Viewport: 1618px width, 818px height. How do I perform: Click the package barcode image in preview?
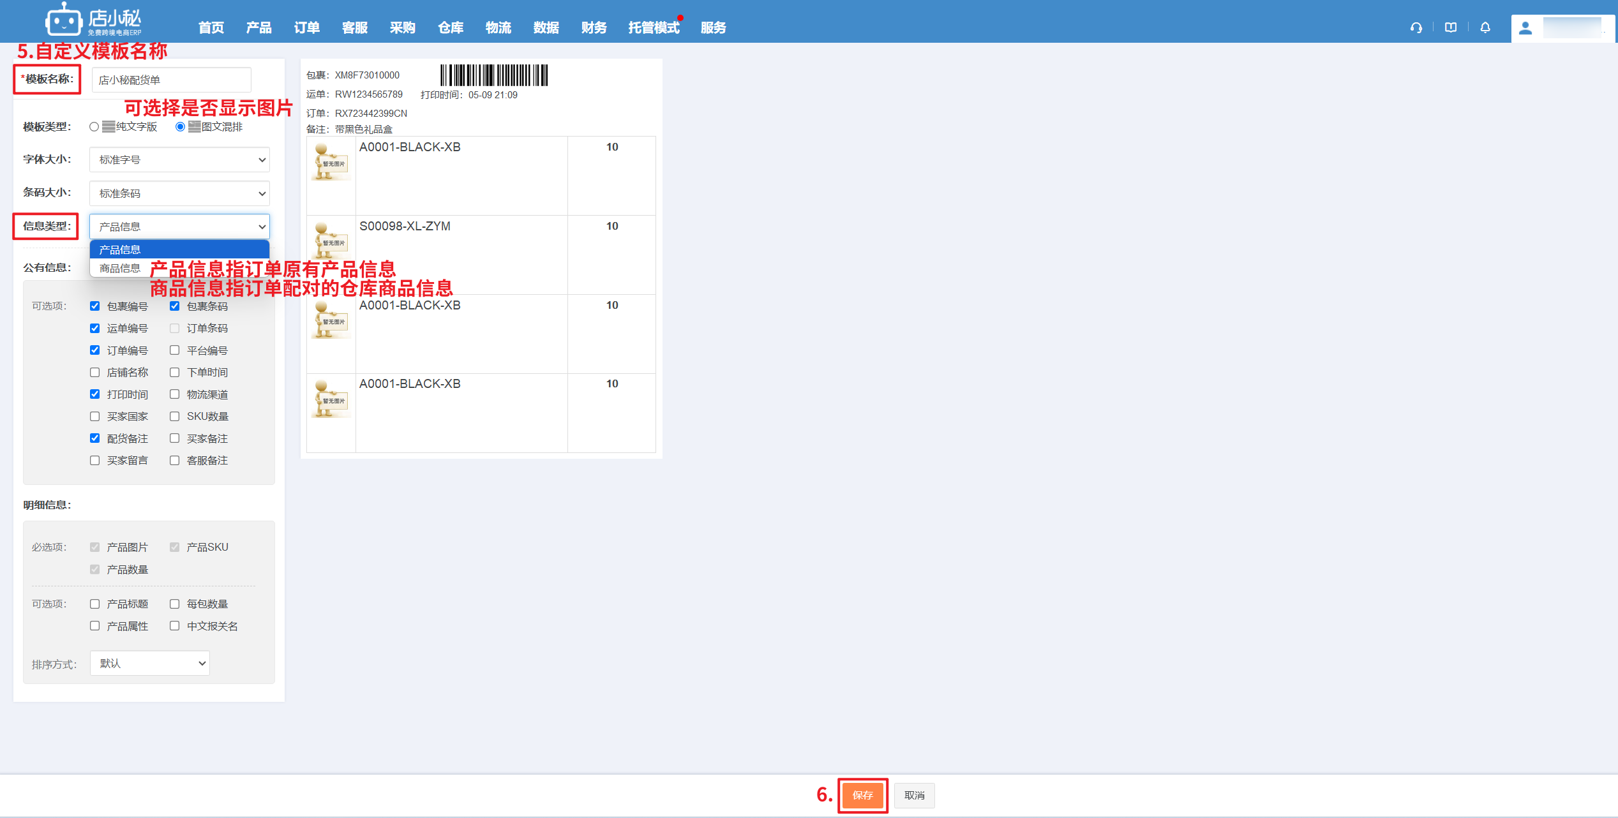click(x=493, y=75)
